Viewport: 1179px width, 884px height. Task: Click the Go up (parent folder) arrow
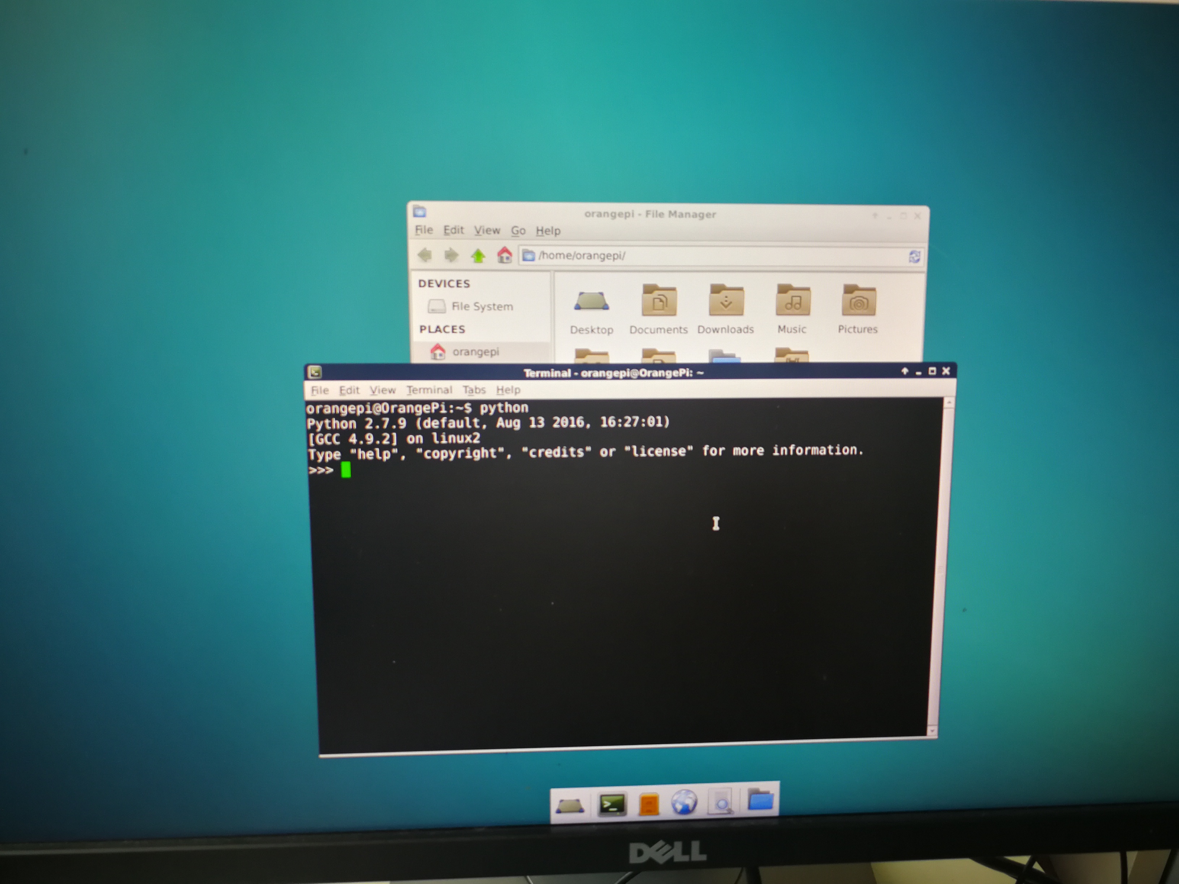(x=478, y=256)
